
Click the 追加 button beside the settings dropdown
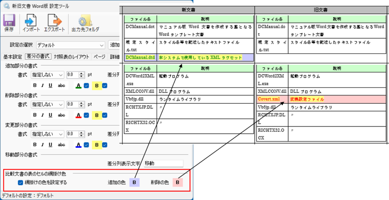114,45
